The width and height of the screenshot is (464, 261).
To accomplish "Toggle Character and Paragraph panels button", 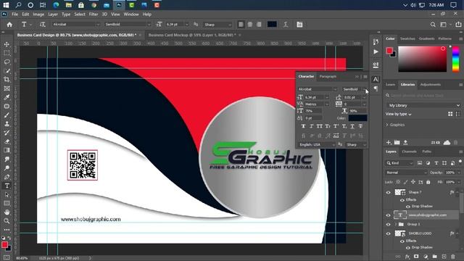I will click(299, 25).
